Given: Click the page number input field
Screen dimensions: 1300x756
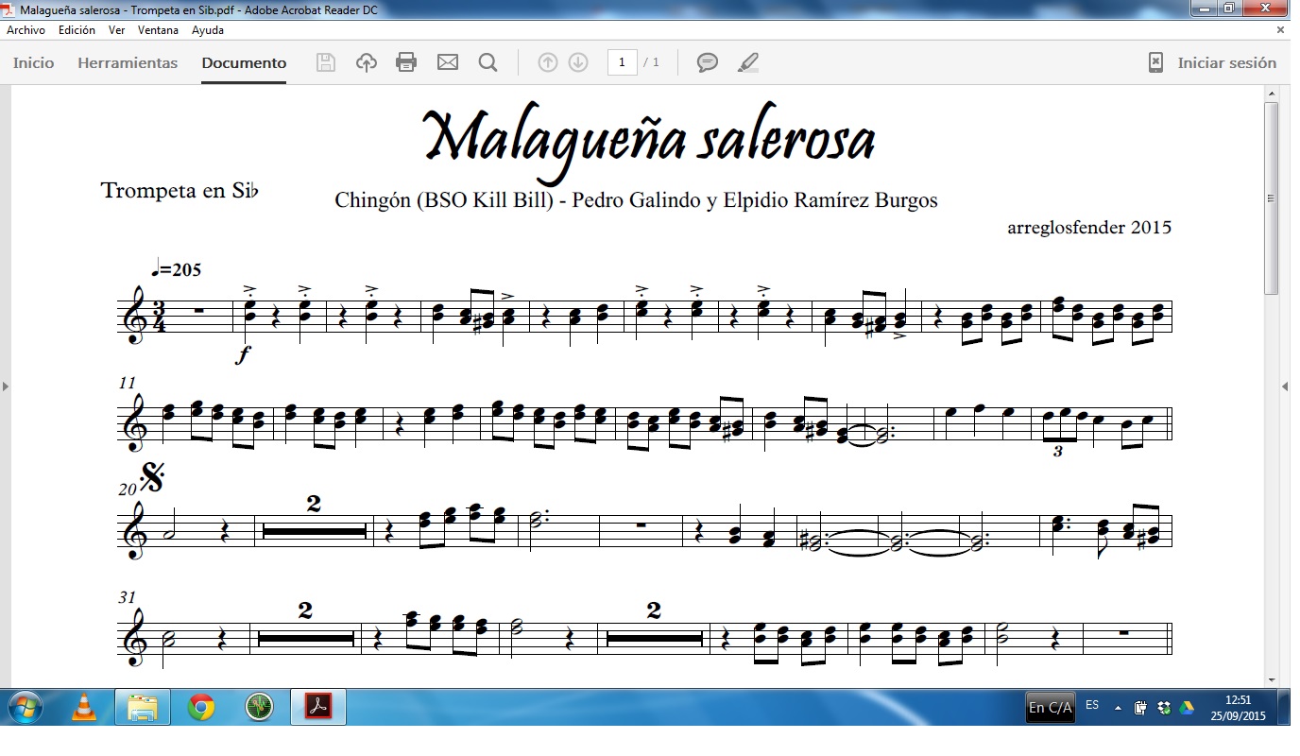Looking at the screenshot, I should point(622,62).
